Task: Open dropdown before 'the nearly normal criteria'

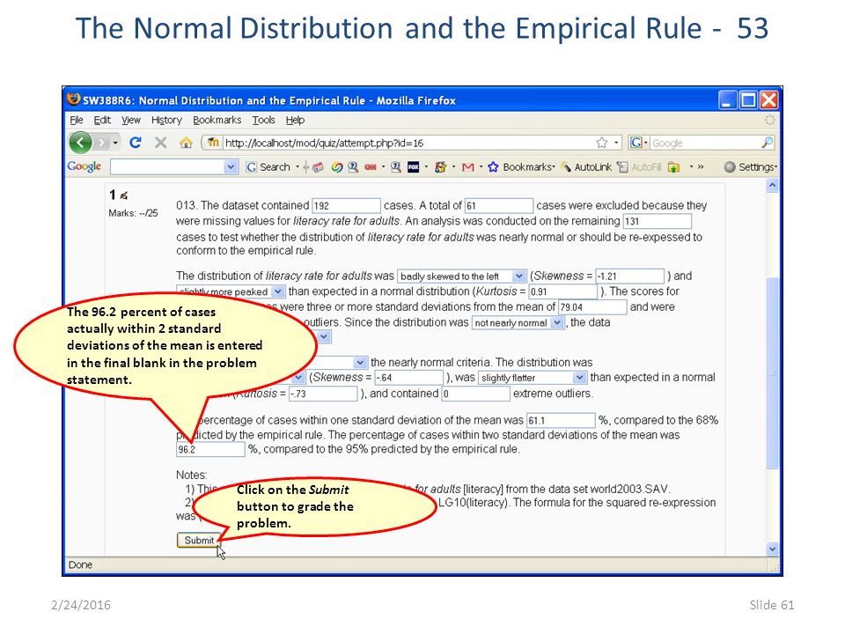Action: click(x=360, y=362)
